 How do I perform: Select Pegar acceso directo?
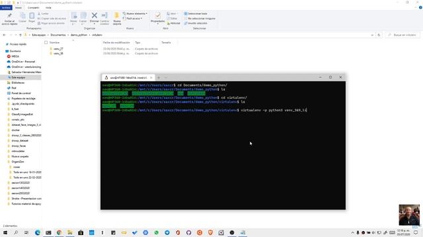pos(52,24)
